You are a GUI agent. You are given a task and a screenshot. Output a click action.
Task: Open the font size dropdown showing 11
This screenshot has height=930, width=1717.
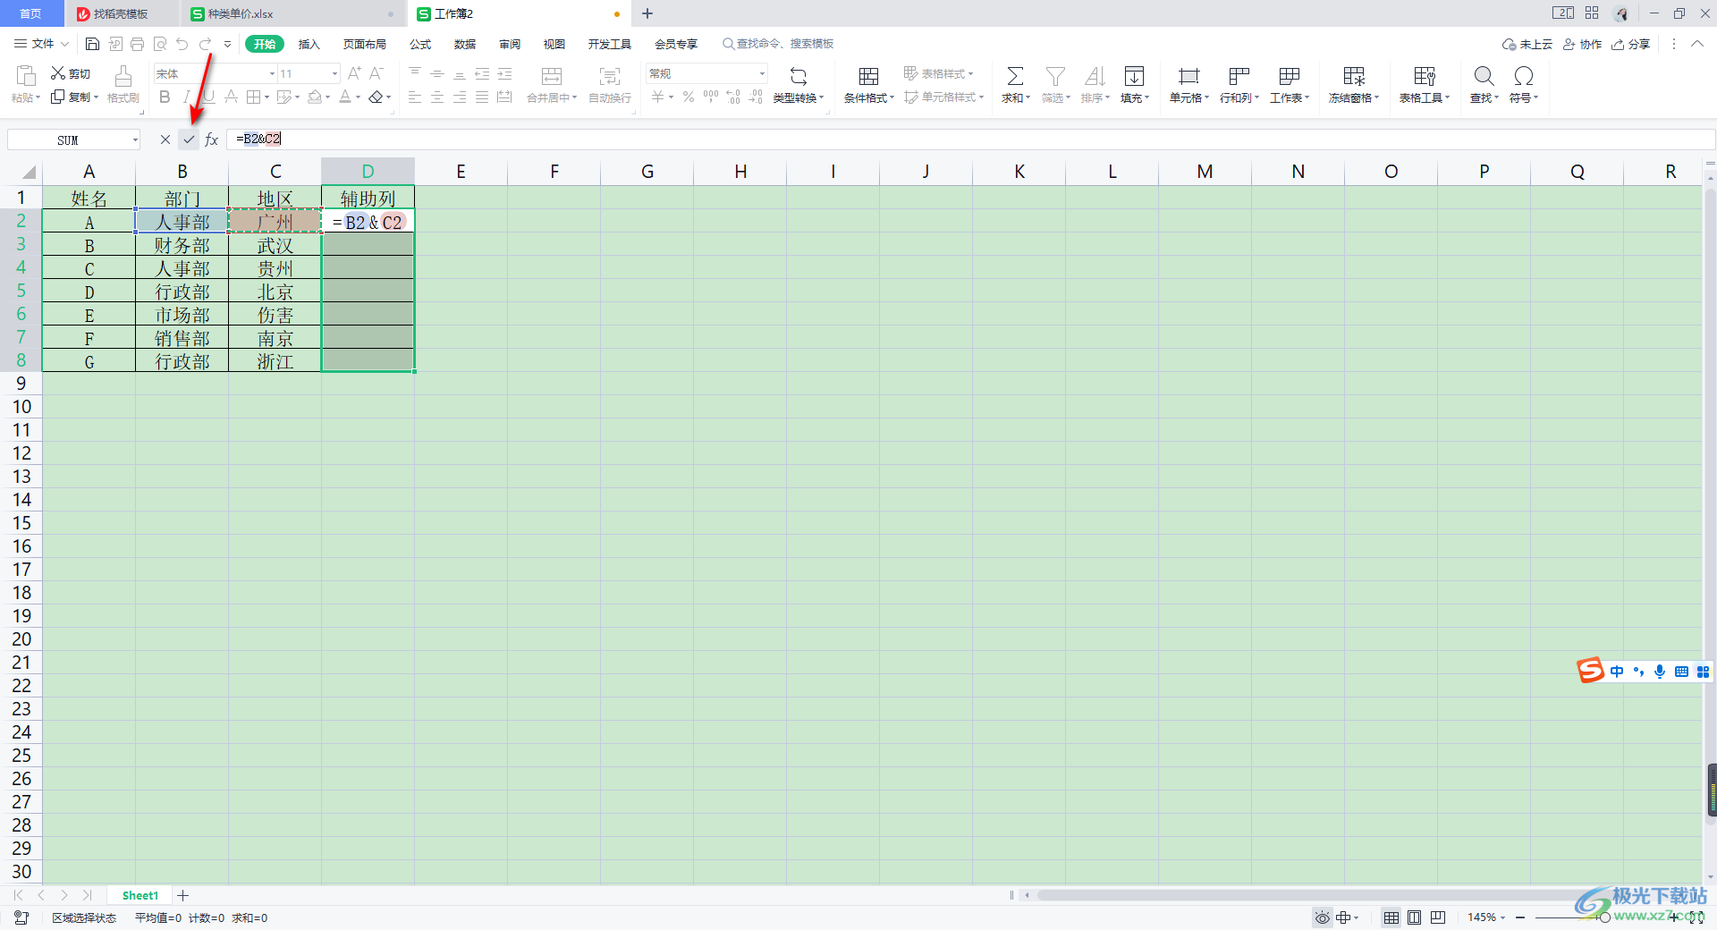pos(334,73)
